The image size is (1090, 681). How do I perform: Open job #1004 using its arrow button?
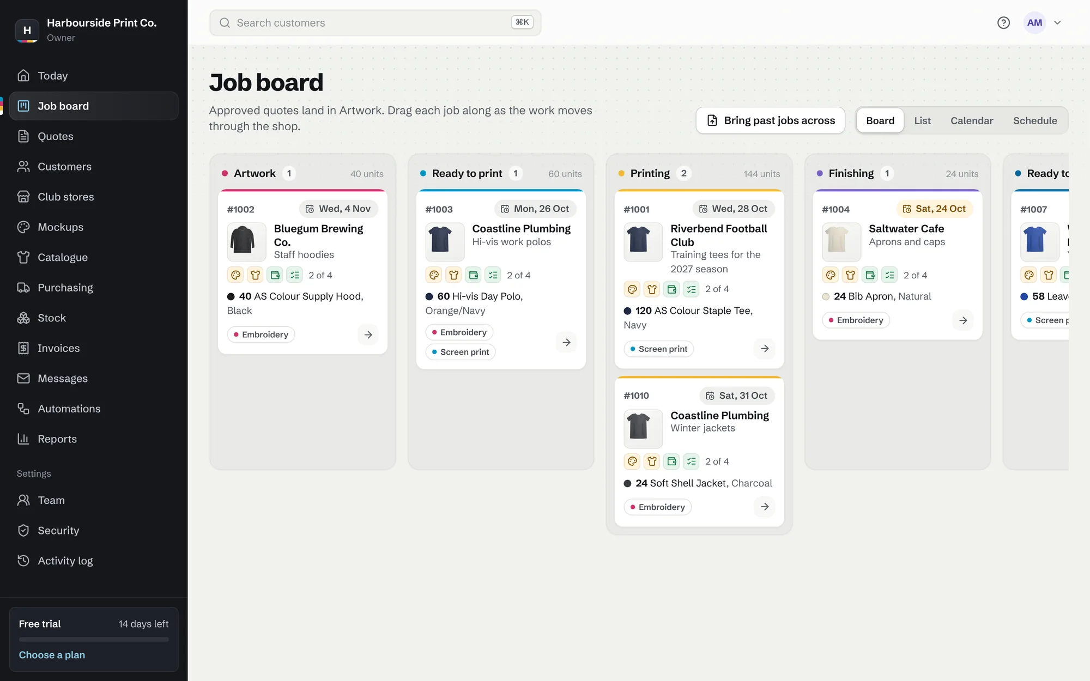pyautogui.click(x=963, y=320)
